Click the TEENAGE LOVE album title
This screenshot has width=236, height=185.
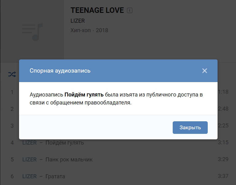tap(97, 10)
